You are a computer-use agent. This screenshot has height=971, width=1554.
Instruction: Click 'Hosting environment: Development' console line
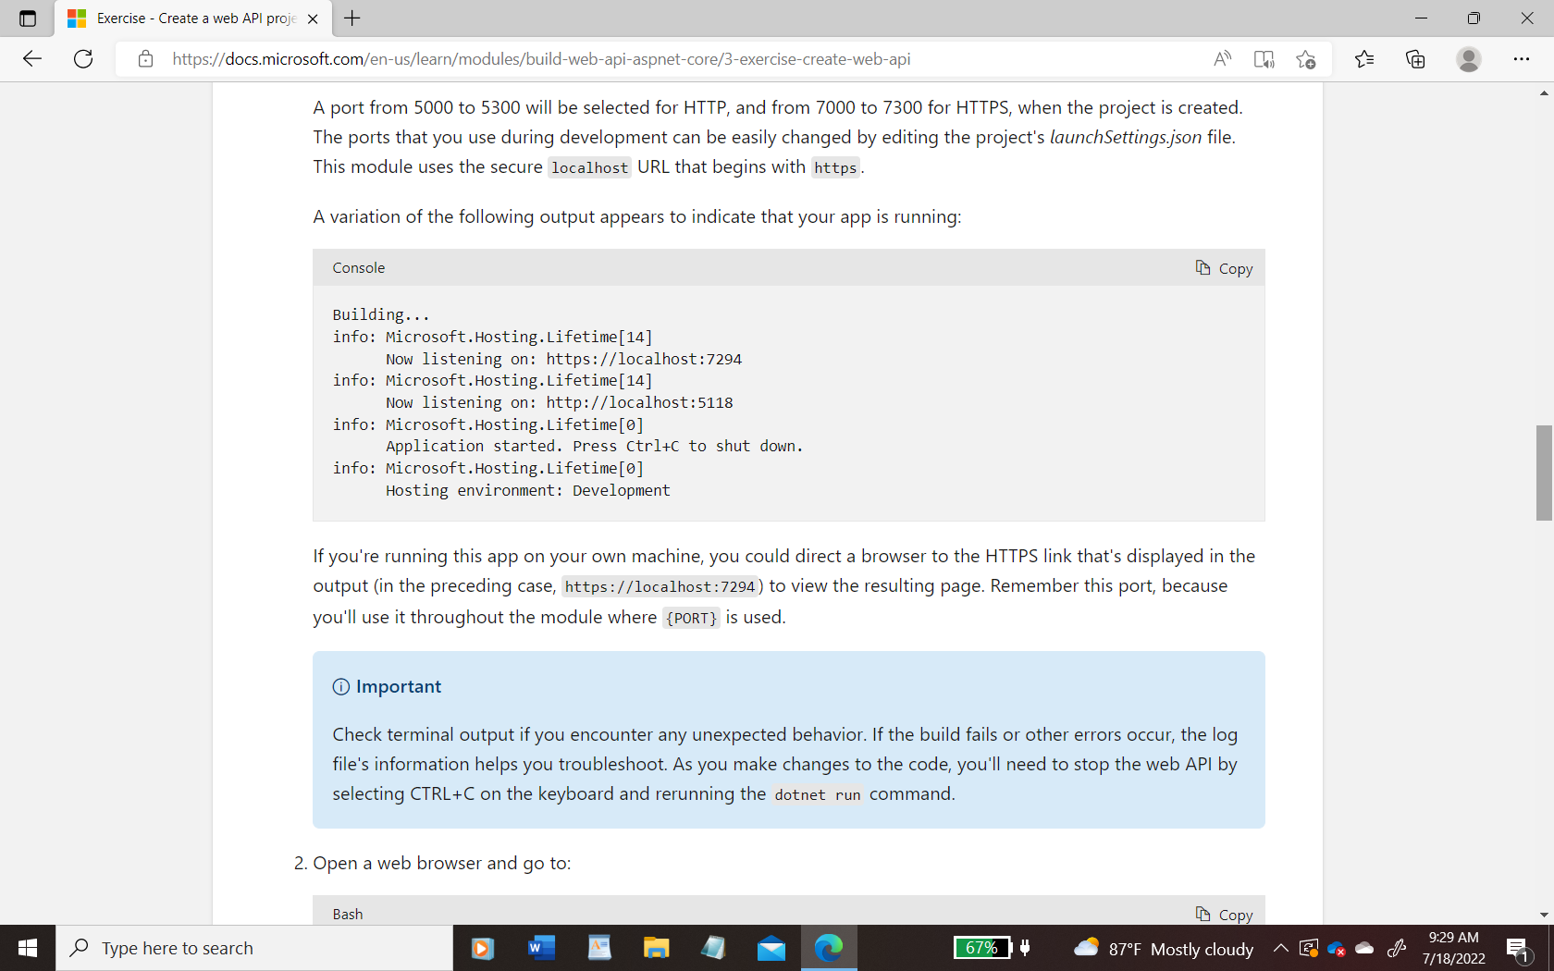pyautogui.click(x=528, y=490)
